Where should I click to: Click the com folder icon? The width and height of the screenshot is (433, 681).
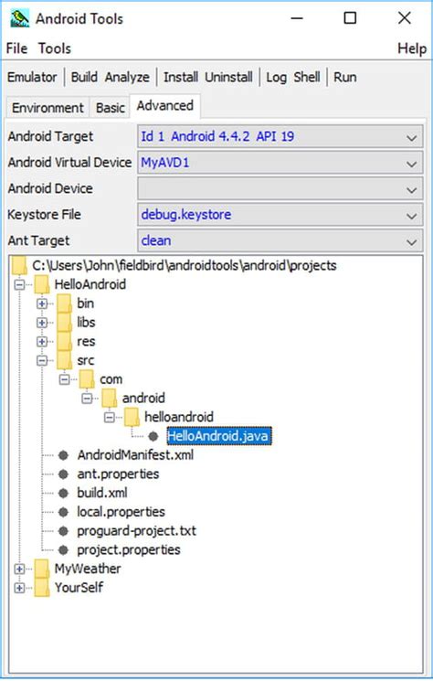point(87,379)
